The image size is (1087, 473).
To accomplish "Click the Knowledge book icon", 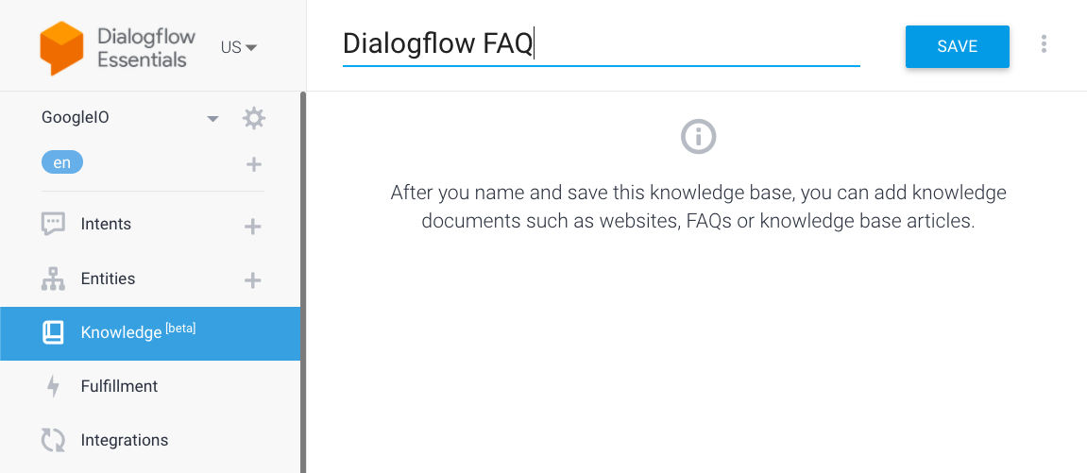I will coord(53,332).
